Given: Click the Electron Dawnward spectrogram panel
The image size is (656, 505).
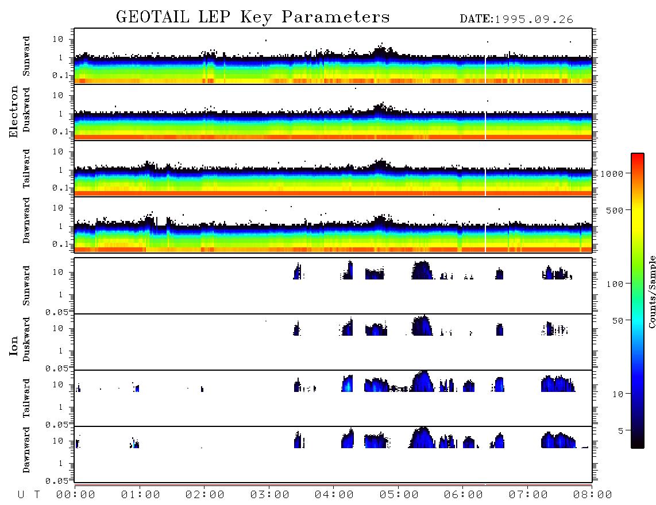Looking at the screenshot, I should point(333,224).
